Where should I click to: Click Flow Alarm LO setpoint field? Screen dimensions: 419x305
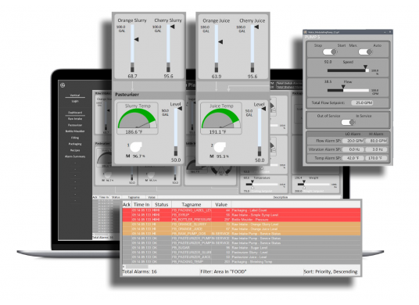click(x=355, y=141)
